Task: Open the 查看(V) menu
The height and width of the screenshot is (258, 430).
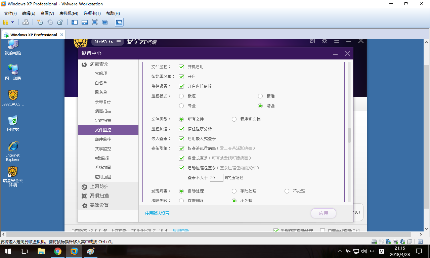Action: [x=47, y=13]
